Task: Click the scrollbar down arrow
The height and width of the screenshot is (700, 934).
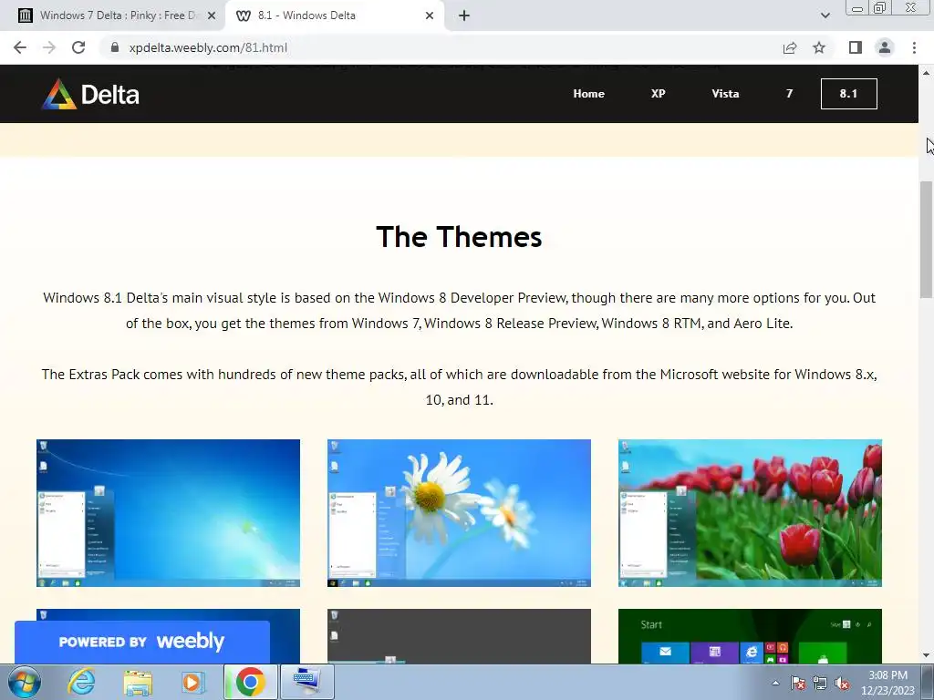Action: coord(927,656)
